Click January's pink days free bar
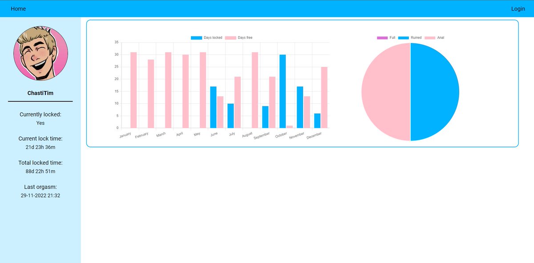Viewport: 534px width, 263px height. tap(133, 90)
